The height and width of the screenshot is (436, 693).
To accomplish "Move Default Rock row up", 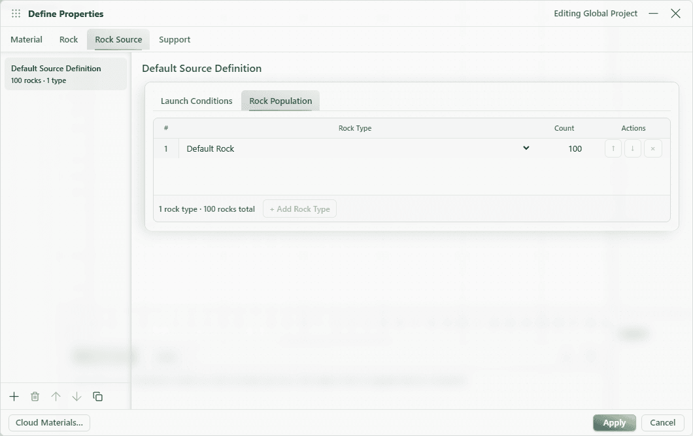I will 613,148.
